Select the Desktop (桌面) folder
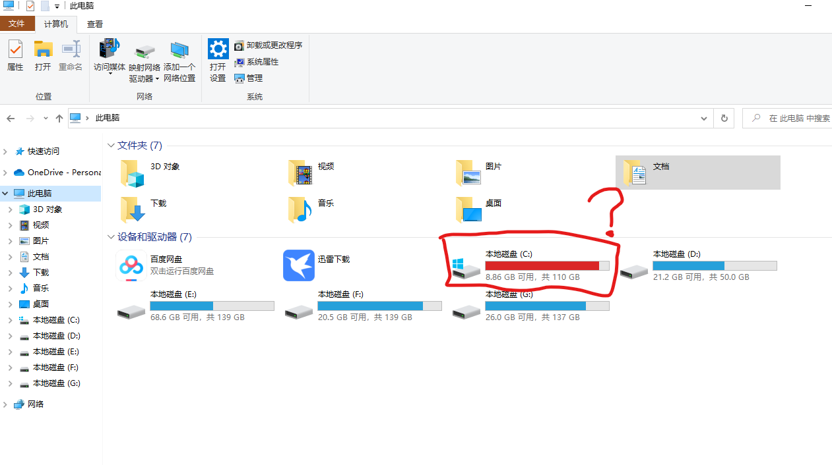 point(468,210)
